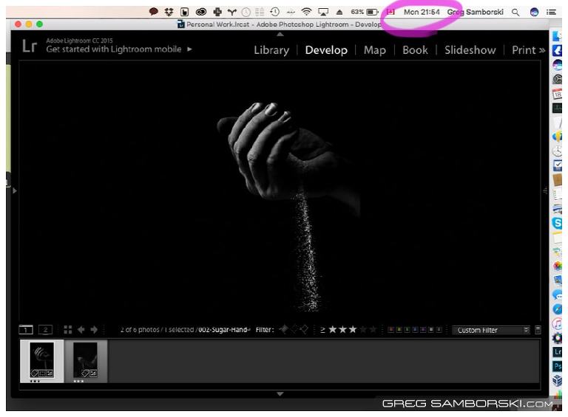The height and width of the screenshot is (417, 568).
Task: Launch Photoshop from the Dock
Action: click(x=558, y=366)
